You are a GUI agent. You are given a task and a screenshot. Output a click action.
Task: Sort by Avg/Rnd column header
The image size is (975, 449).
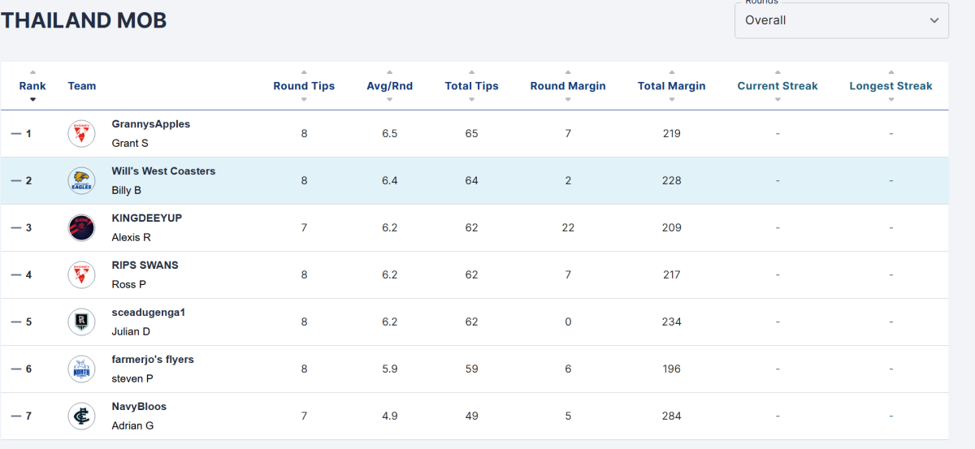pyautogui.click(x=390, y=86)
